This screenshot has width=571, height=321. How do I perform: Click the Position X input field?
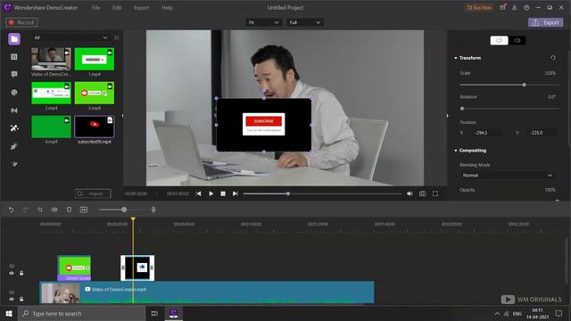pyautogui.click(x=487, y=133)
